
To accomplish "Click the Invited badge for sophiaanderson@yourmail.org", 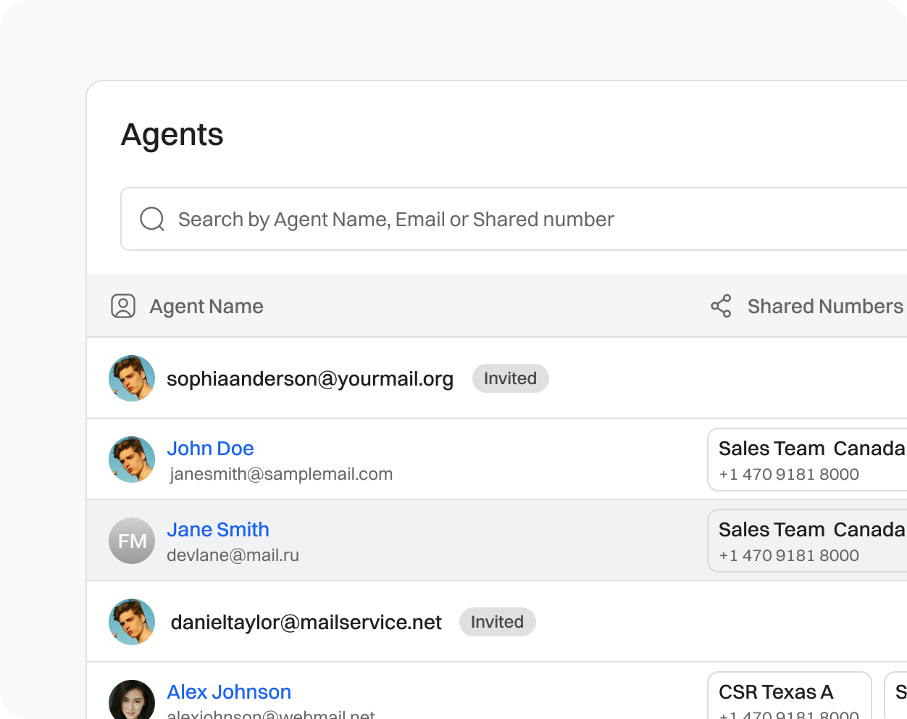I will coord(510,378).
